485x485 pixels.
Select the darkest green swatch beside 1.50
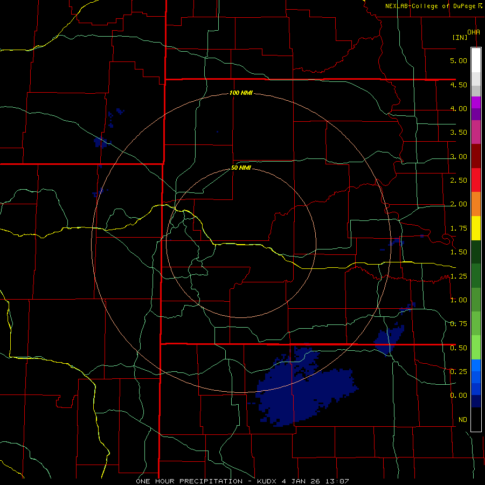point(476,252)
